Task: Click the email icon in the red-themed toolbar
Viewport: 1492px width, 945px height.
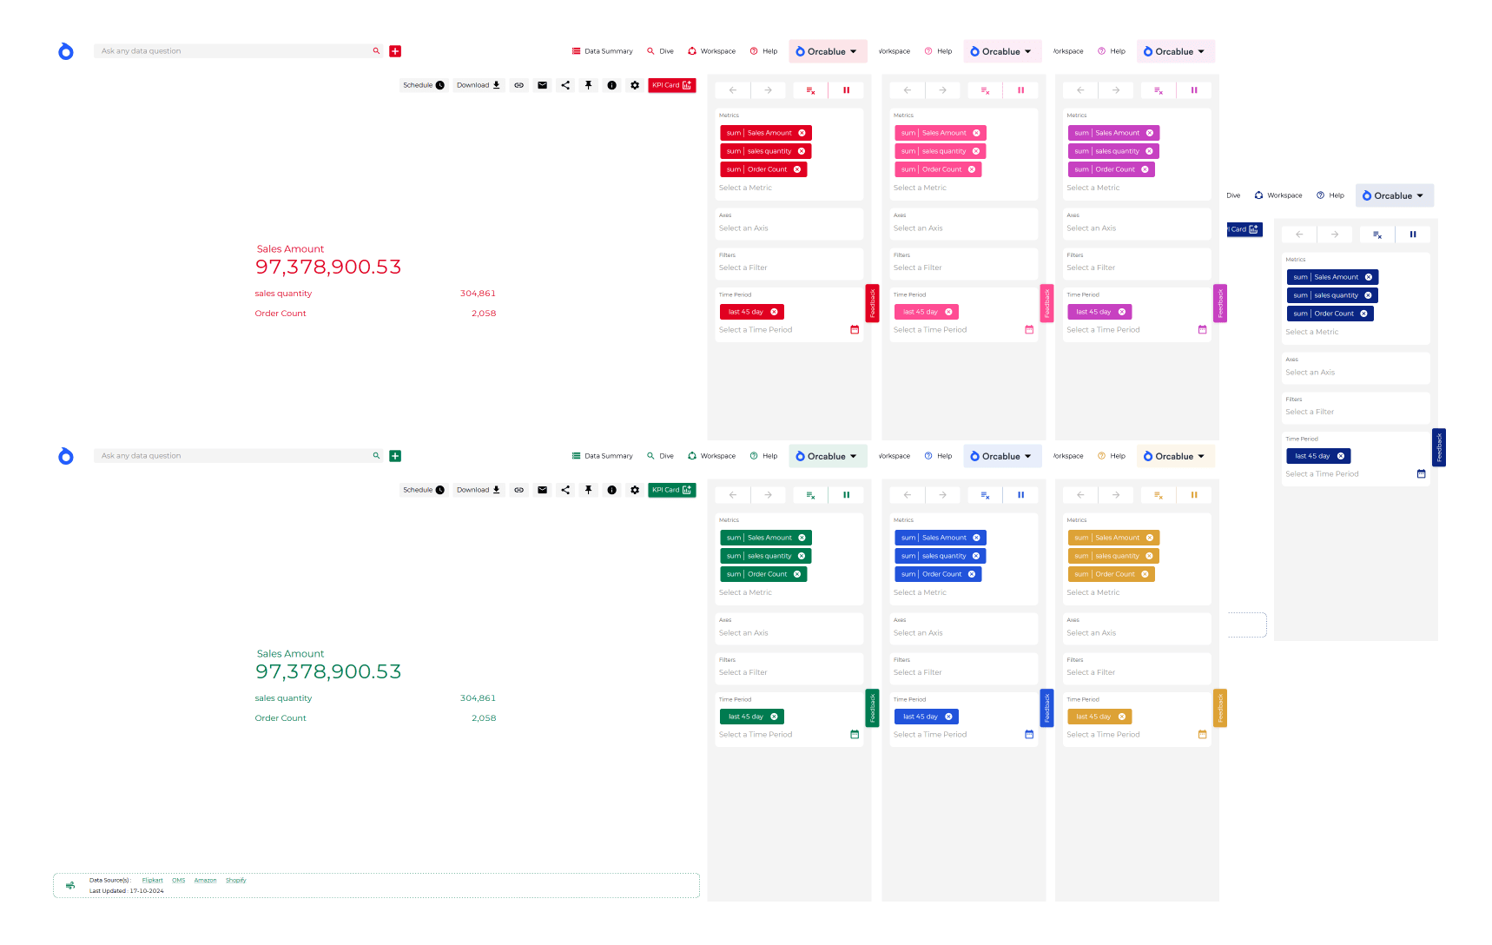Action: (x=543, y=85)
